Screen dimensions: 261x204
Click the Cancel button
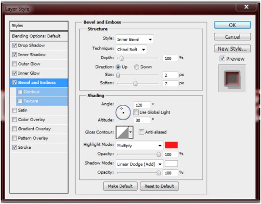point(232,37)
